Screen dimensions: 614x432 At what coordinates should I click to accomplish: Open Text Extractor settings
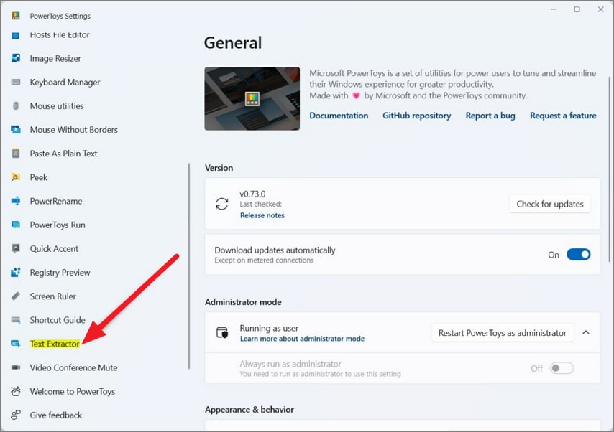pyautogui.click(x=55, y=344)
